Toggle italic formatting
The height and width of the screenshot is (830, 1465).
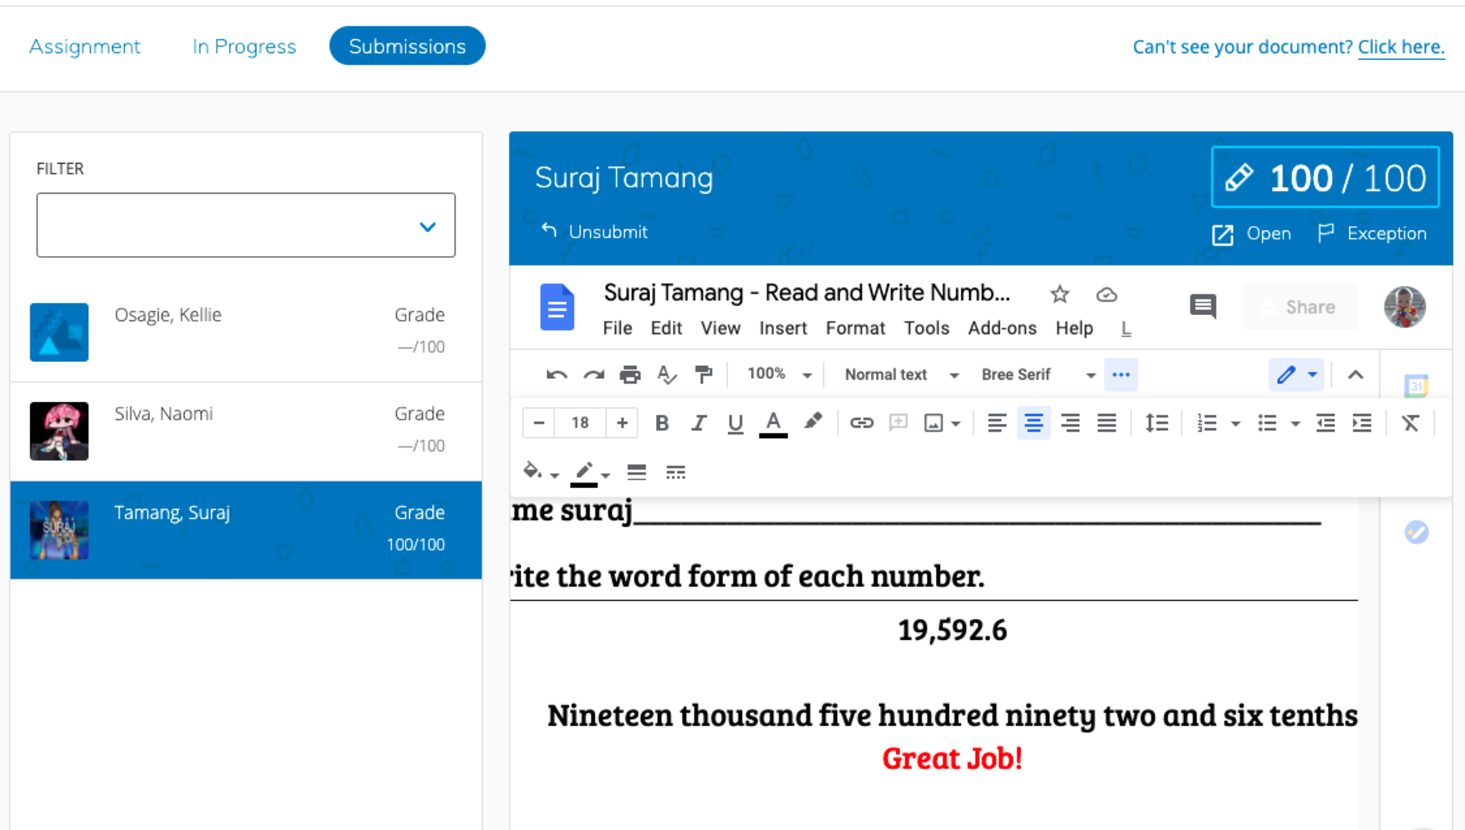click(x=698, y=423)
